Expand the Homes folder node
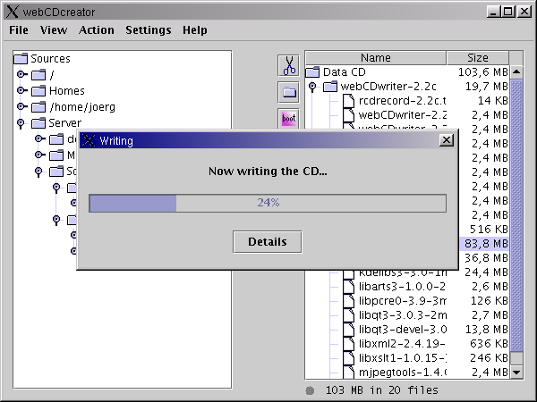 pyautogui.click(x=21, y=91)
